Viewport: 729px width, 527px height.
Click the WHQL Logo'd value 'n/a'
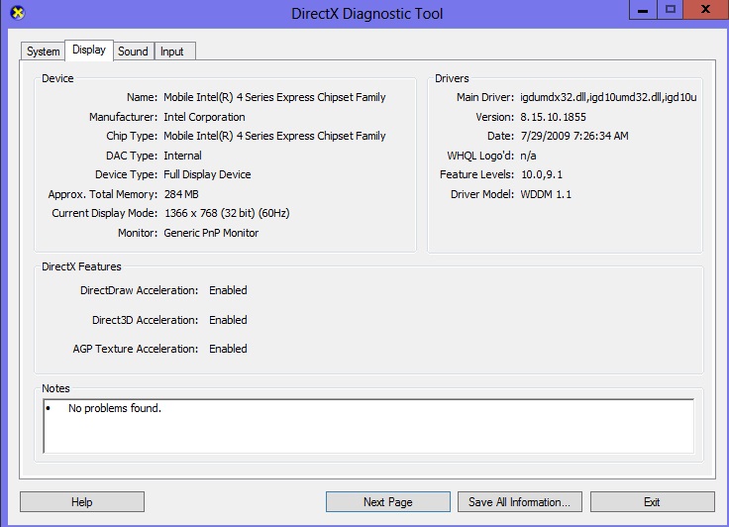click(528, 156)
